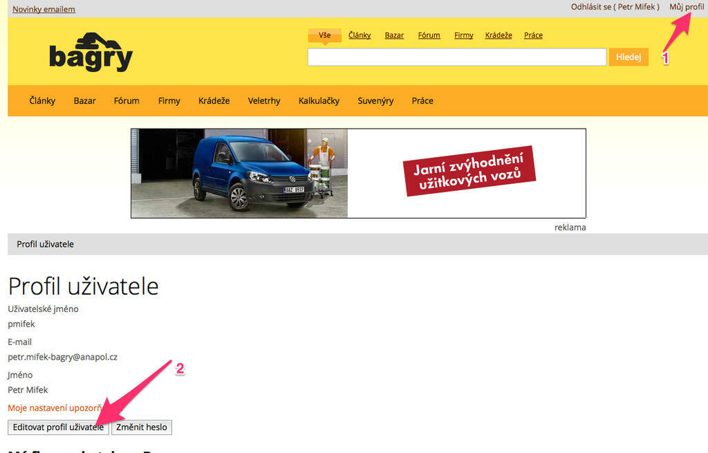Select the Fórum search filter tab
The image size is (708, 453).
coord(429,35)
